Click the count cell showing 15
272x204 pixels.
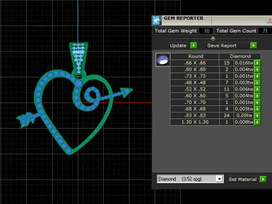pos(227,63)
